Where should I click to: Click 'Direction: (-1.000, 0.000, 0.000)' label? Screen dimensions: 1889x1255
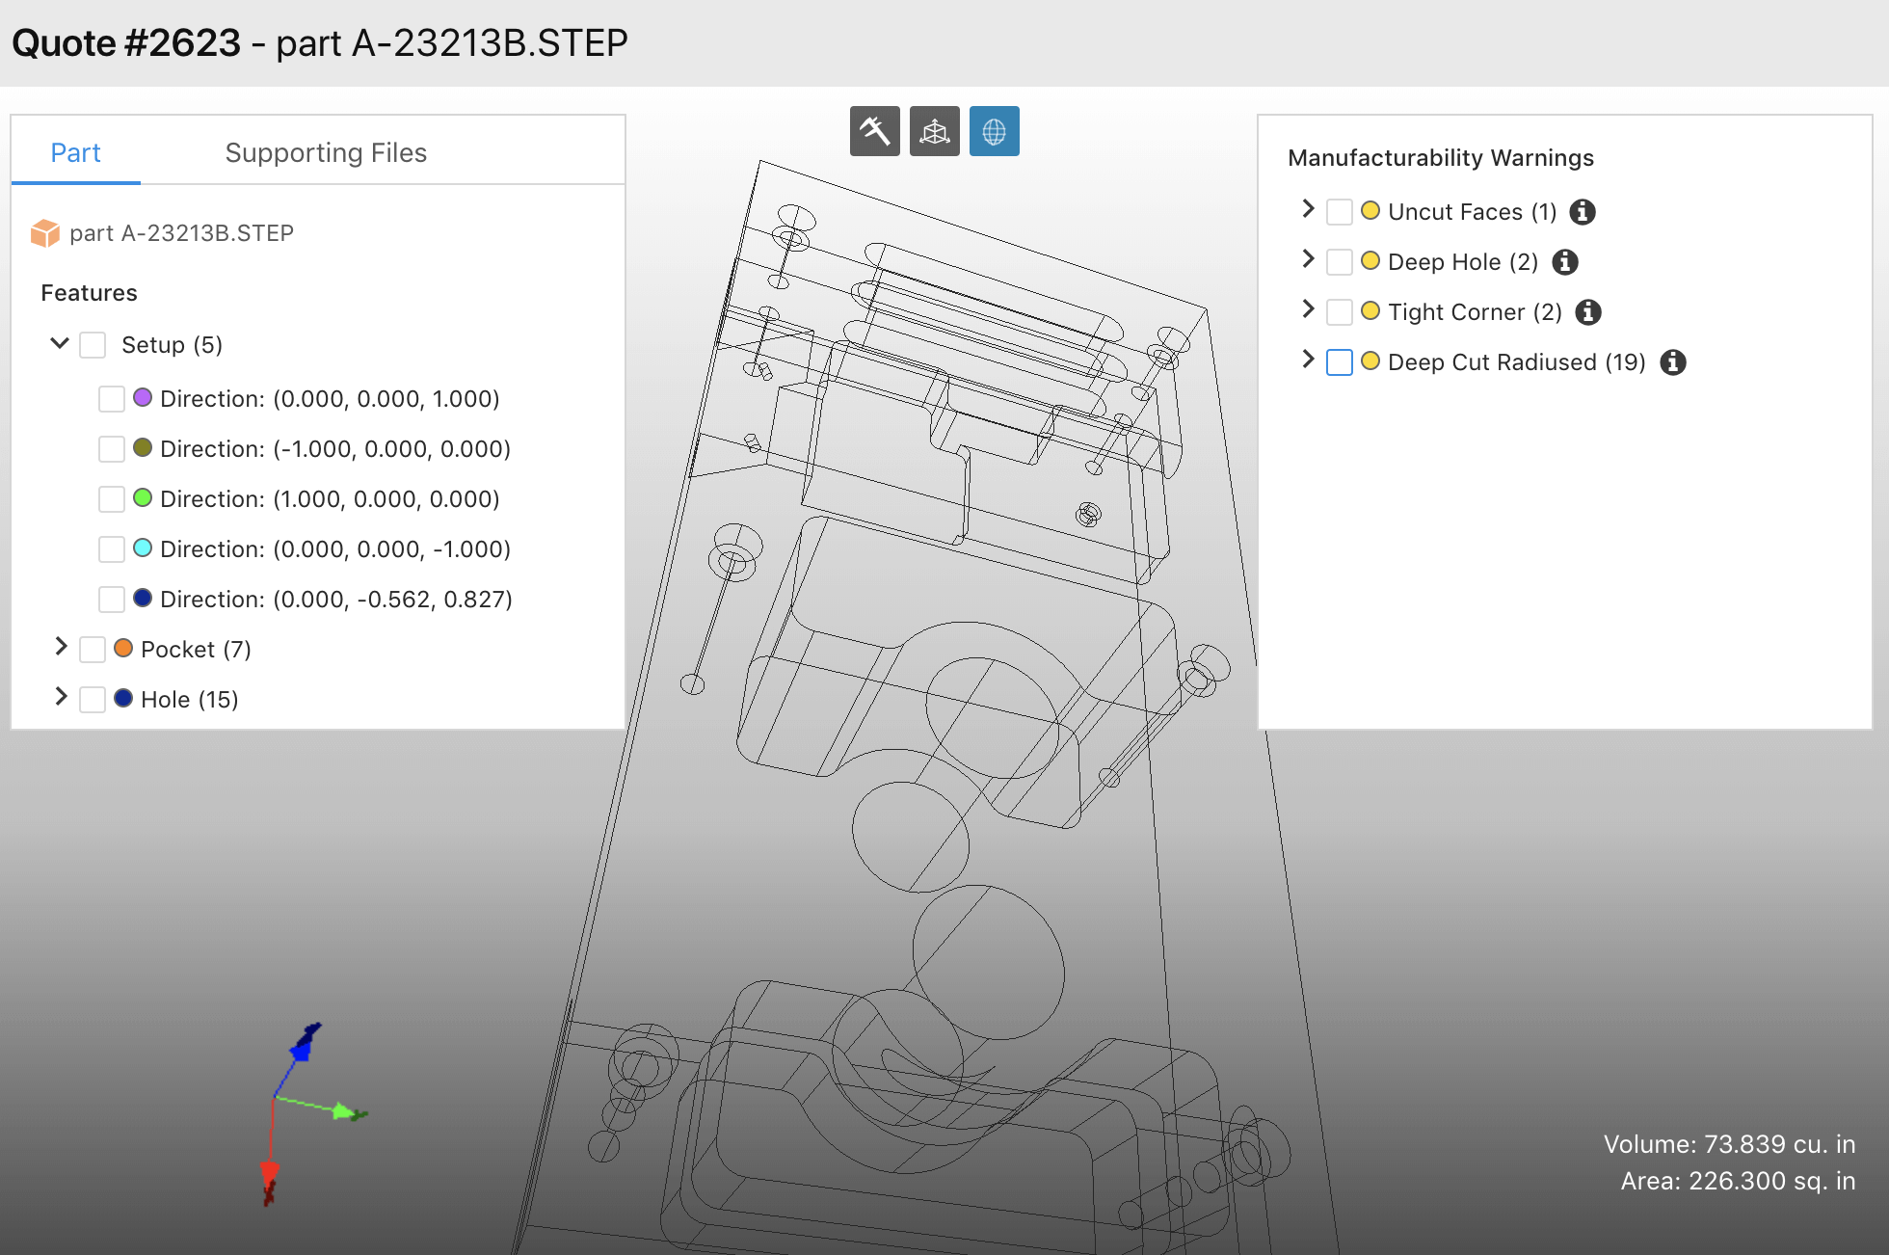point(335,449)
